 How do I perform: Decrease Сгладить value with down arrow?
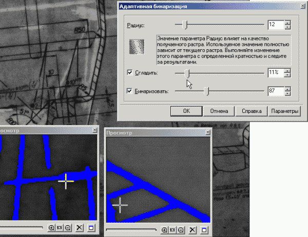click(287, 75)
